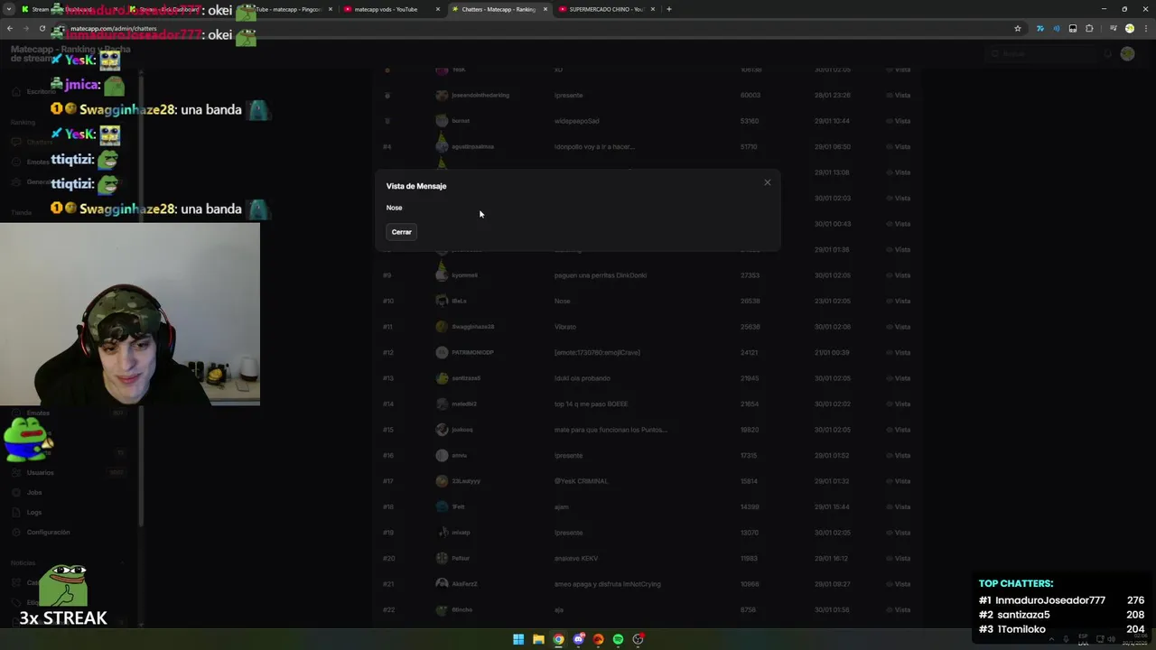Screen dimensions: 1156x650
Task: Open Vista for mixatp's row
Action: pyautogui.click(x=898, y=533)
